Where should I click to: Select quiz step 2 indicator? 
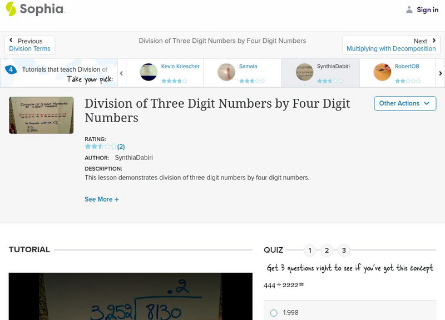click(327, 251)
